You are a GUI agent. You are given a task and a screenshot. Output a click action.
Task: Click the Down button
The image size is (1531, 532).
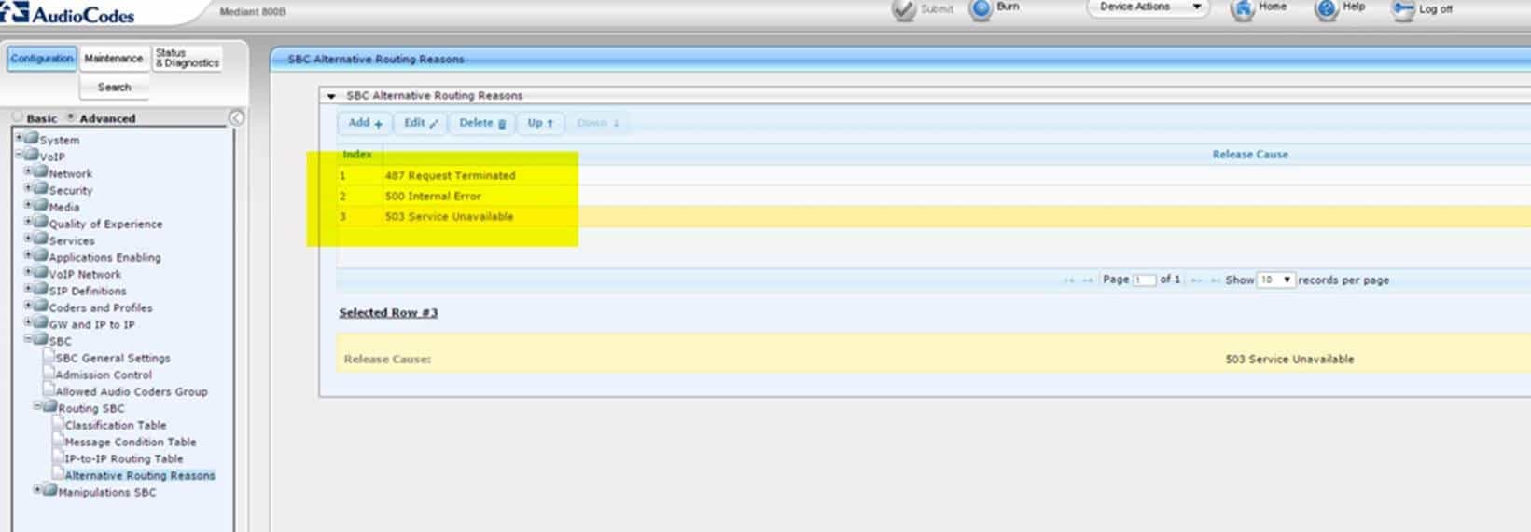597,123
